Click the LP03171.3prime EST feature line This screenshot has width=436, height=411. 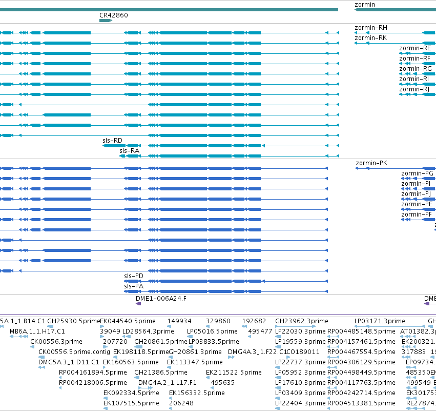(x=389, y=326)
